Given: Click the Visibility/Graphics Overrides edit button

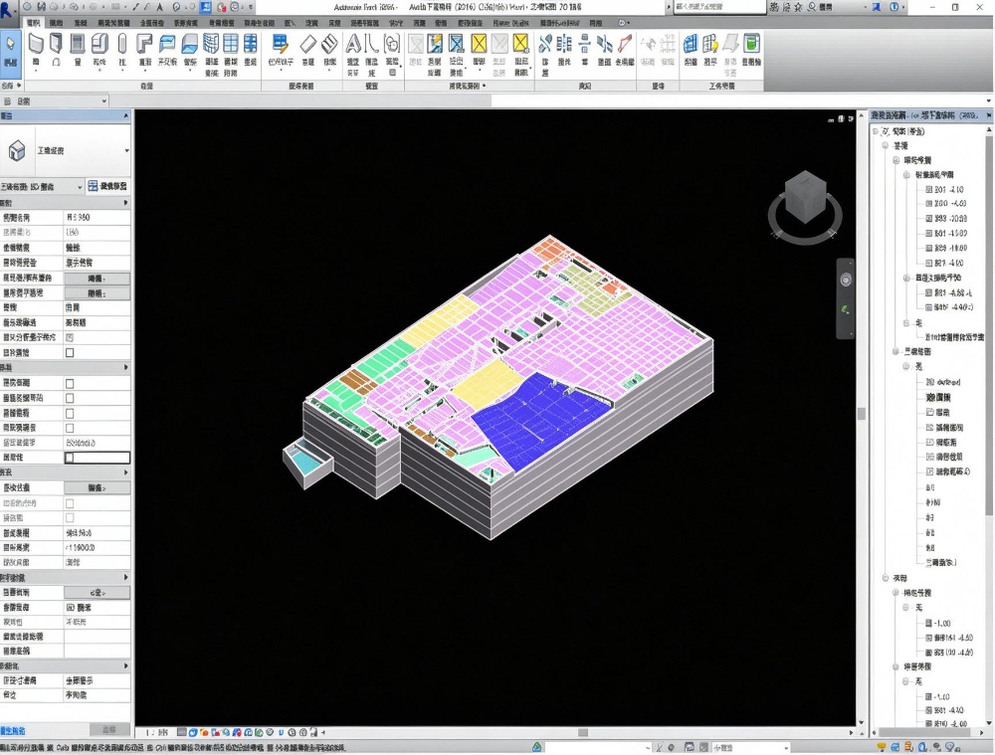Looking at the screenshot, I should pos(98,278).
